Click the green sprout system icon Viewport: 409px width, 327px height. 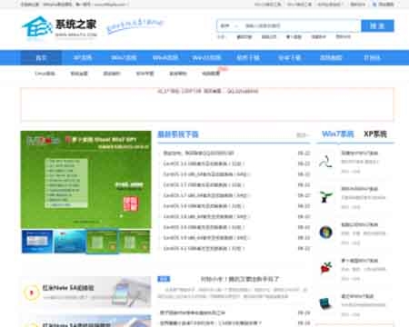tap(325, 197)
